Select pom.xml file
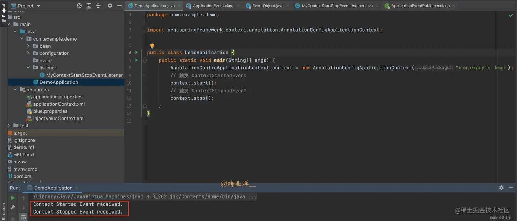This screenshot has height=221, width=517. (20, 176)
